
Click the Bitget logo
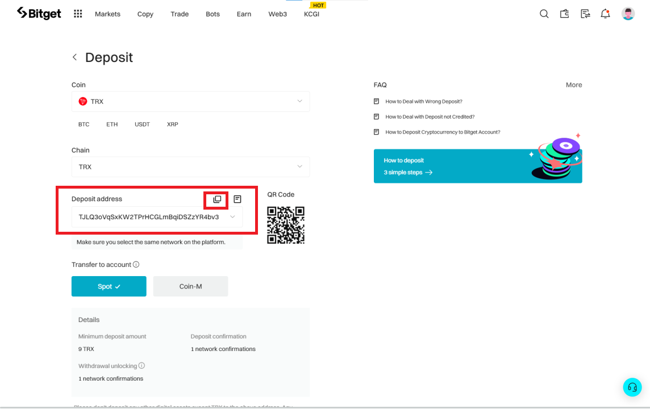tap(39, 14)
